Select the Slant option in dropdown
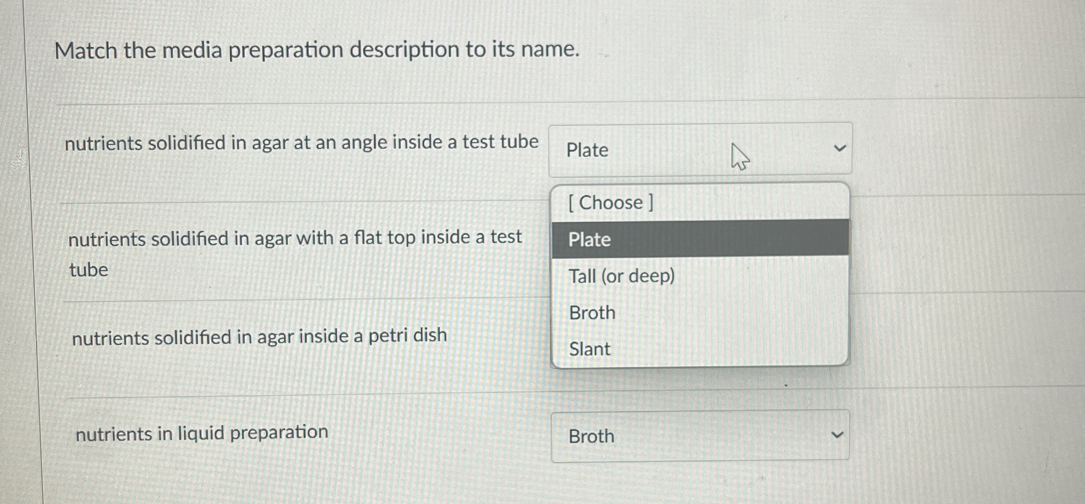Image resolution: width=1085 pixels, height=504 pixels. 589,349
